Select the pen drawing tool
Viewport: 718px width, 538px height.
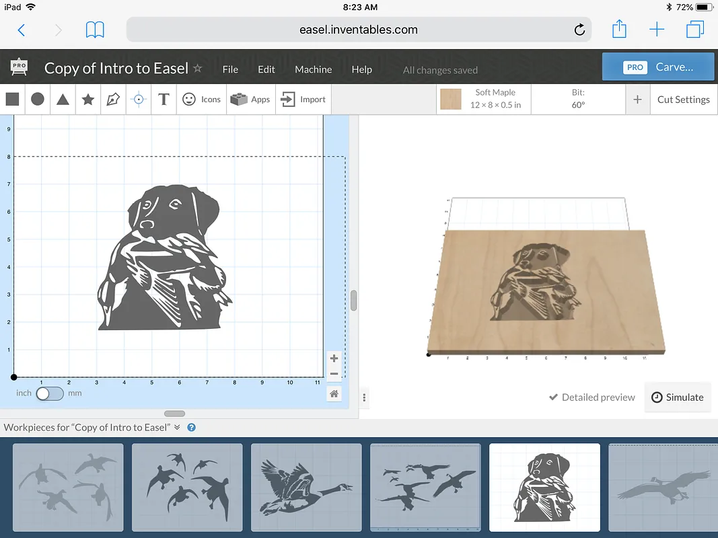tap(113, 100)
